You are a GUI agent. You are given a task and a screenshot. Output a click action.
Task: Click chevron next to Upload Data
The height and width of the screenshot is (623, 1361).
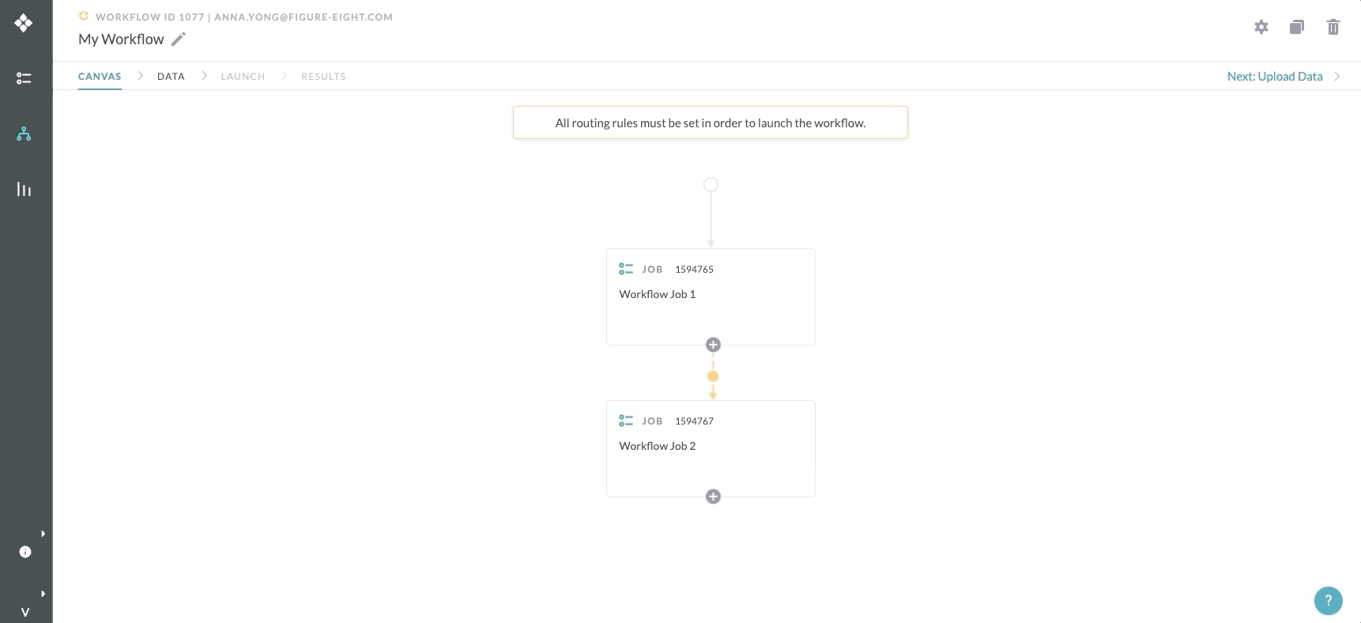[x=1337, y=76]
